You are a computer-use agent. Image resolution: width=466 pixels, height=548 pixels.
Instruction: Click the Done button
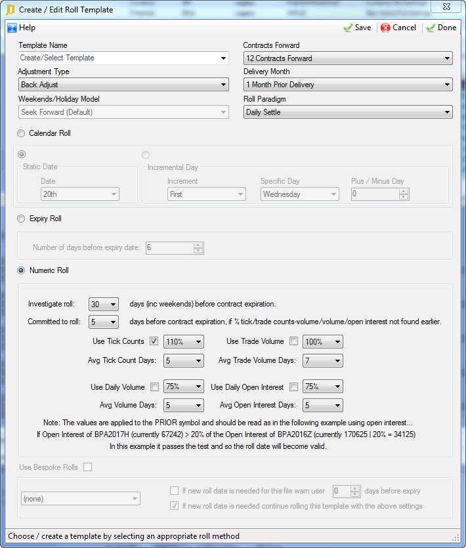[441, 28]
